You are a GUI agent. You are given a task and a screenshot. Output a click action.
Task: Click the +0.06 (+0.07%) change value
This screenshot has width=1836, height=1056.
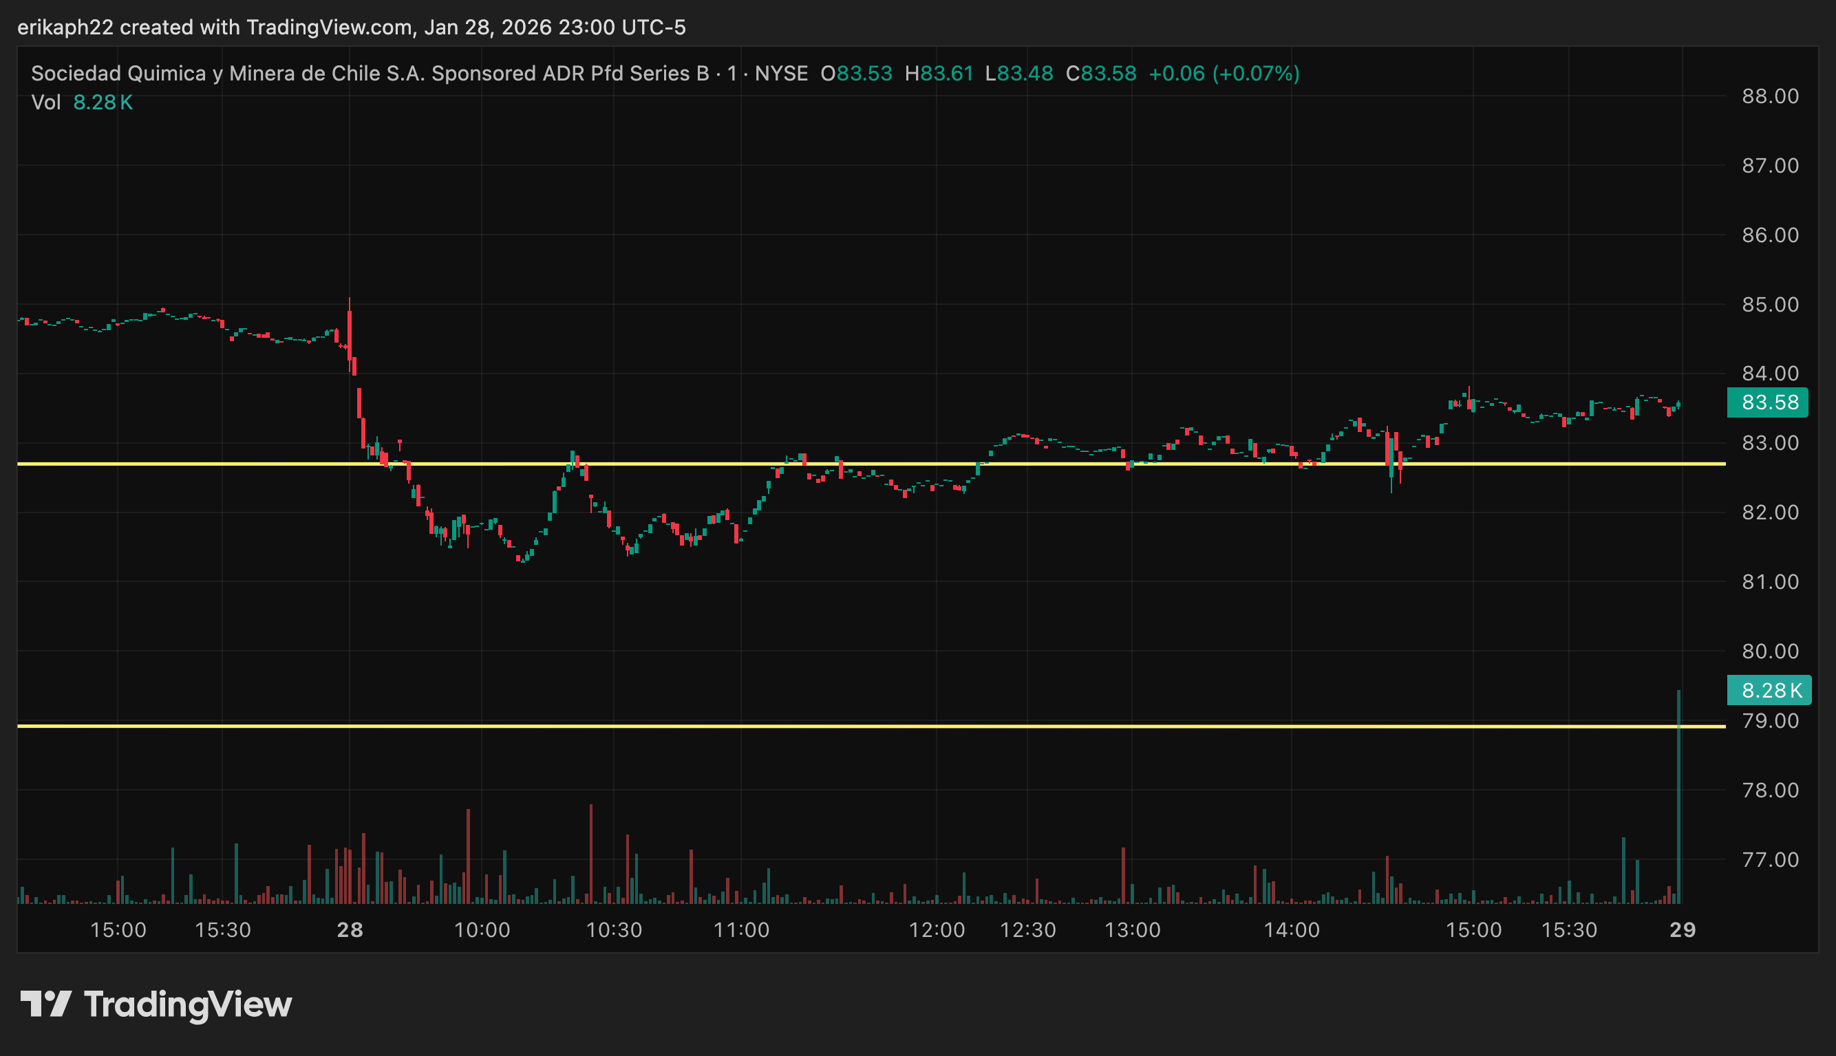point(1224,73)
